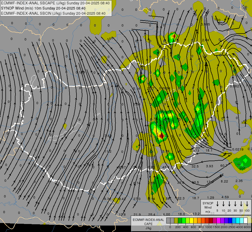Click the 25.4 value on the map
252x232 pixels.
[152, 215]
